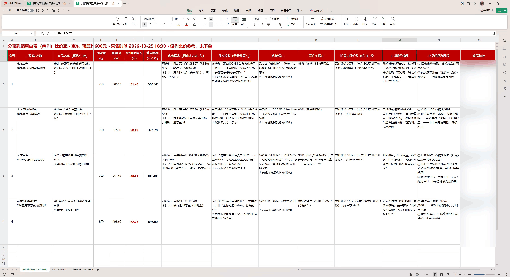The width and height of the screenshot is (510, 277).
Task: Click the formula bar input field
Action: click(x=272, y=33)
